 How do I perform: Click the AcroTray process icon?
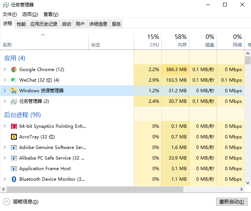tap(14, 137)
